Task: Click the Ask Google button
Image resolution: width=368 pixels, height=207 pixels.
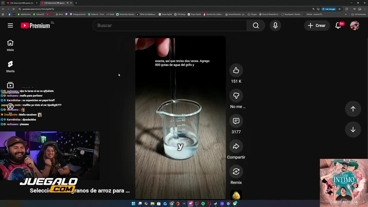Action: pyautogui.click(x=329, y=9)
